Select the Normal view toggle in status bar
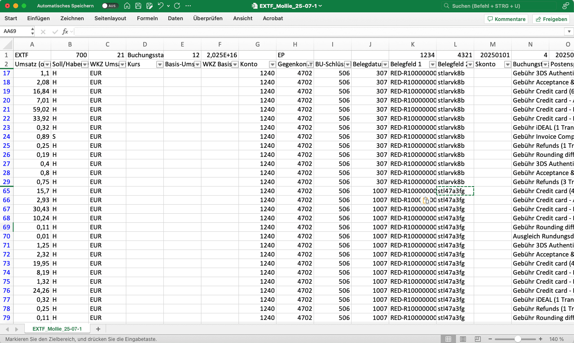 [448, 339]
